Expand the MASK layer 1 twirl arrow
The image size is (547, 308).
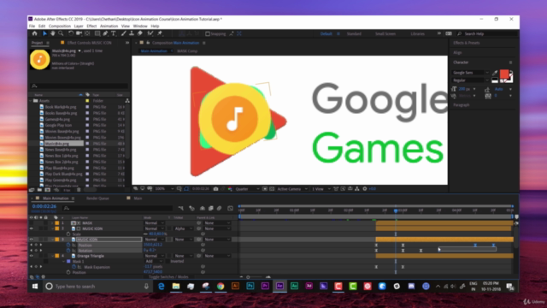pyautogui.click(x=52, y=222)
